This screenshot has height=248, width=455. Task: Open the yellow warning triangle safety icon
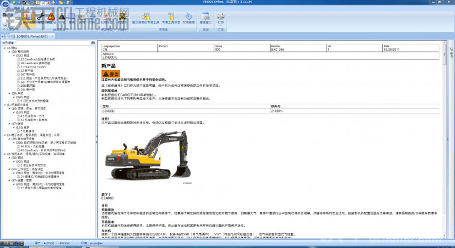[51, 18]
